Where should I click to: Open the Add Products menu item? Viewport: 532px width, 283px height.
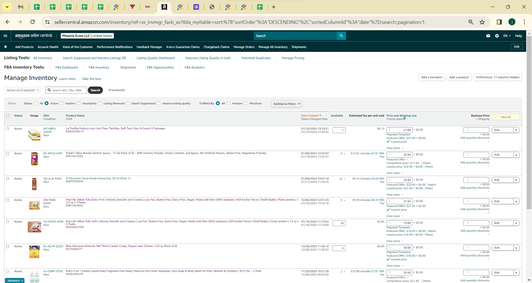(x=24, y=47)
